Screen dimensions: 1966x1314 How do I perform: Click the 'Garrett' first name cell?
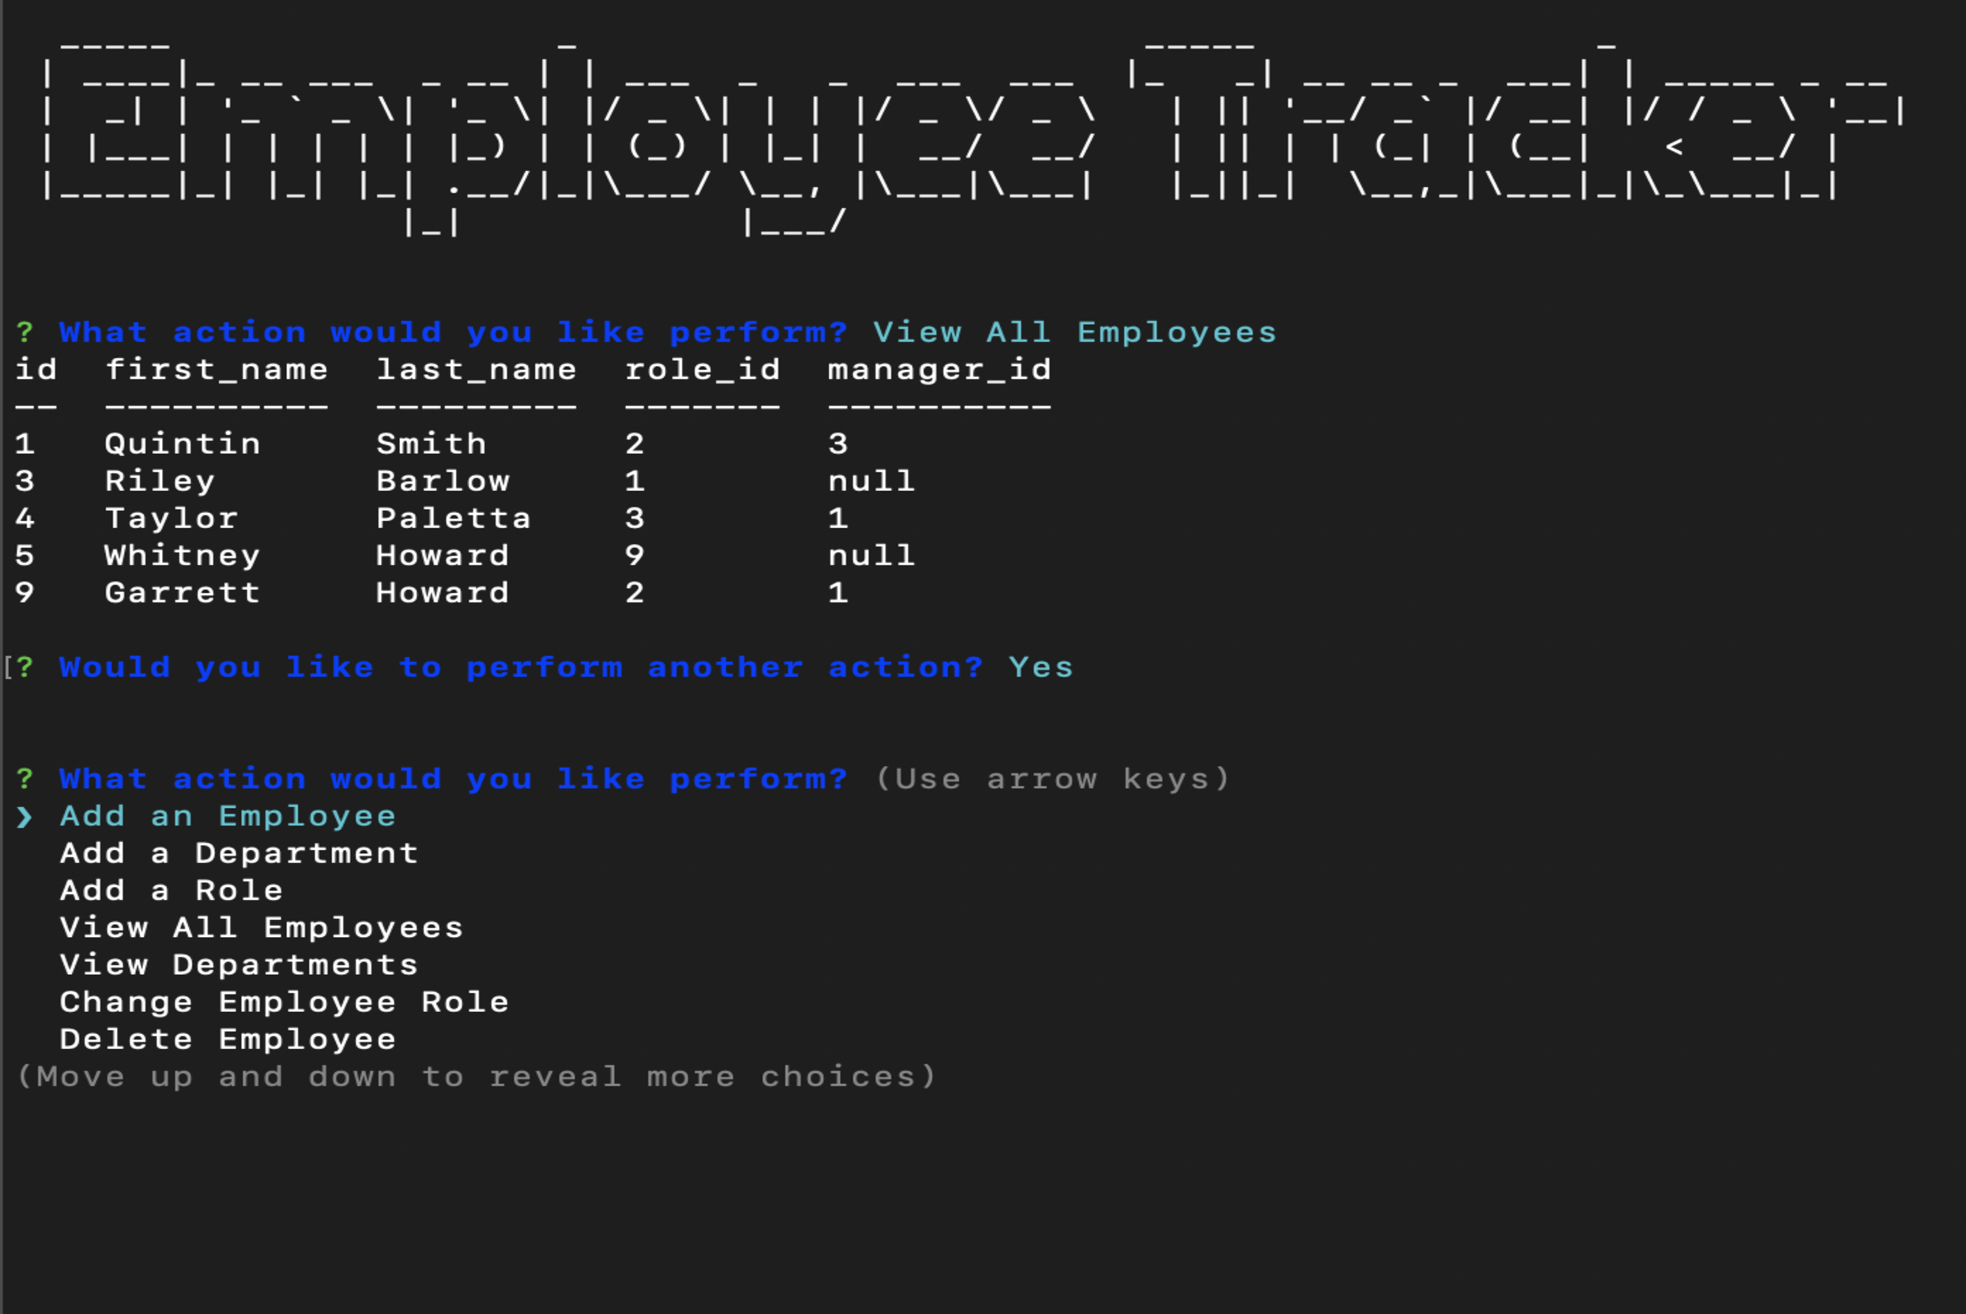click(x=182, y=592)
